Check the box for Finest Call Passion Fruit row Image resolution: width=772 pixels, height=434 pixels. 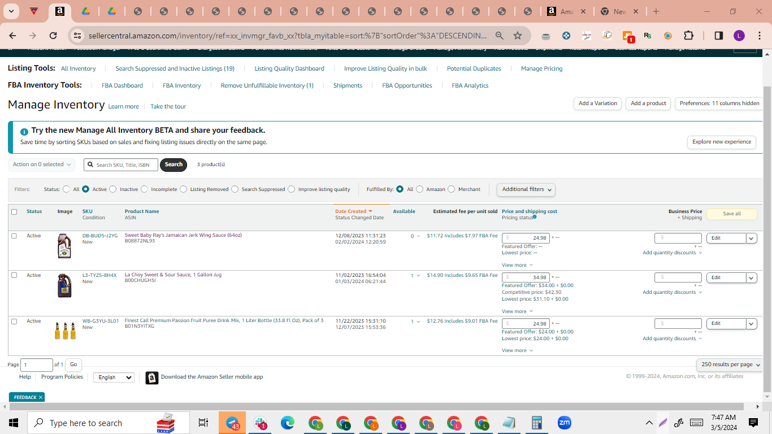(14, 321)
